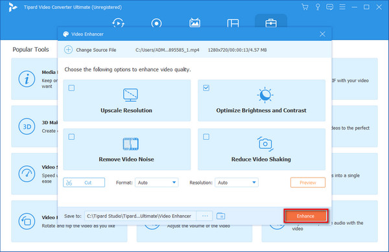Click the 3D Maker icon
This screenshot has width=389, height=252.
point(27,126)
